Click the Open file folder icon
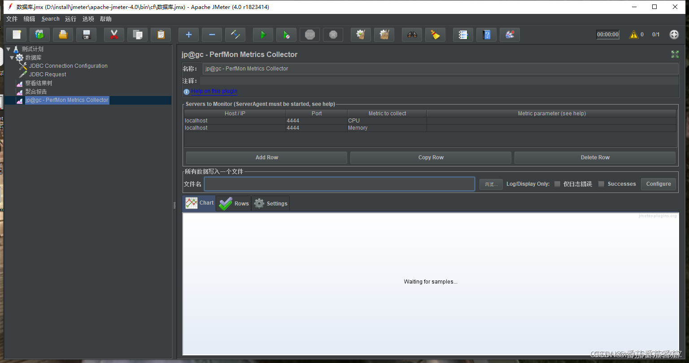The height and width of the screenshot is (363, 689). coord(63,35)
